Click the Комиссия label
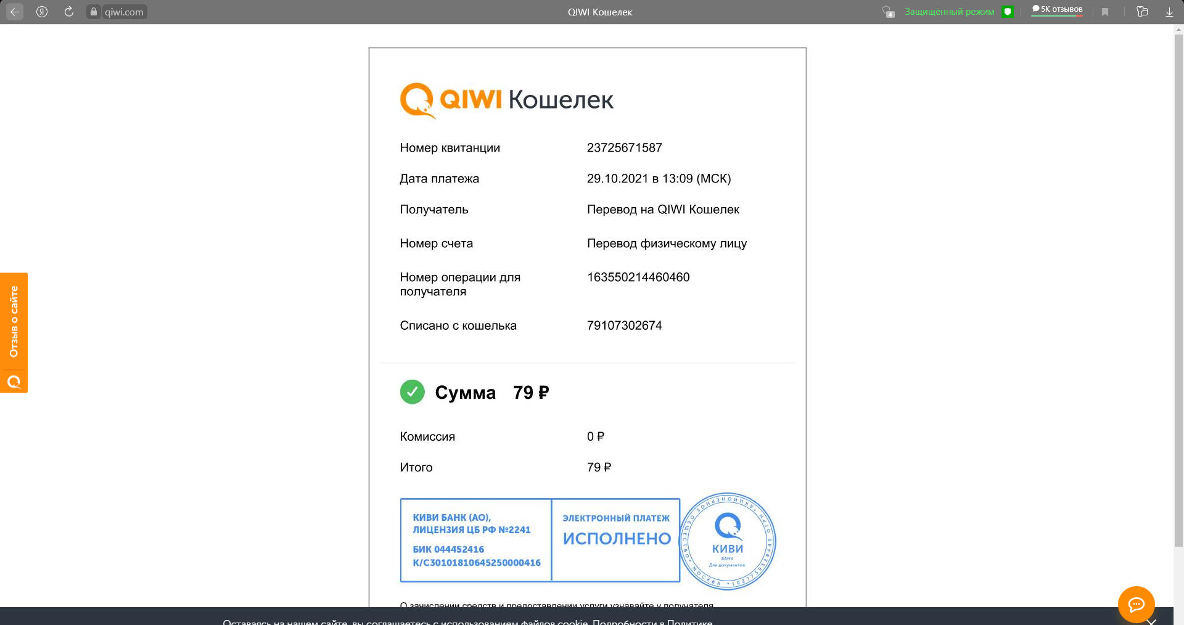Image resolution: width=1184 pixels, height=625 pixels. (427, 436)
